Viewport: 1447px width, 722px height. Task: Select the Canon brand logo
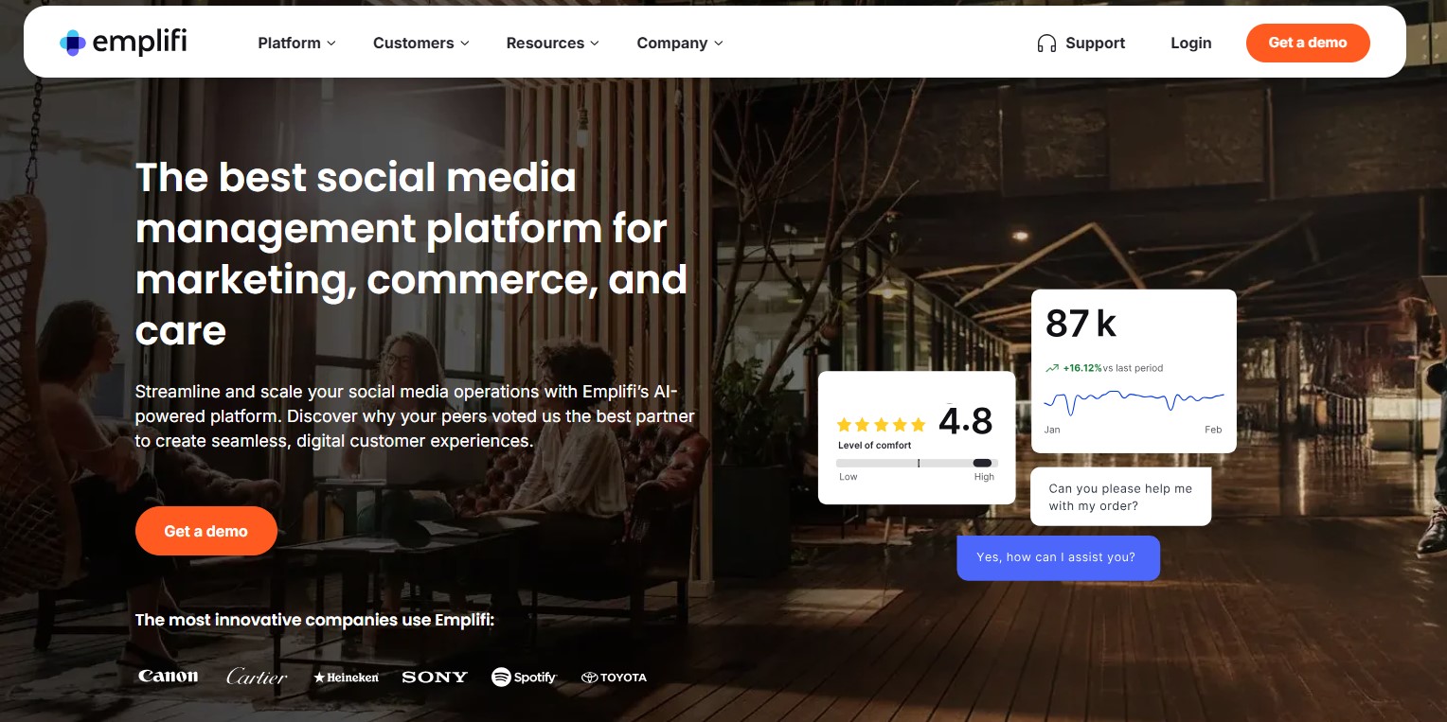pos(168,676)
